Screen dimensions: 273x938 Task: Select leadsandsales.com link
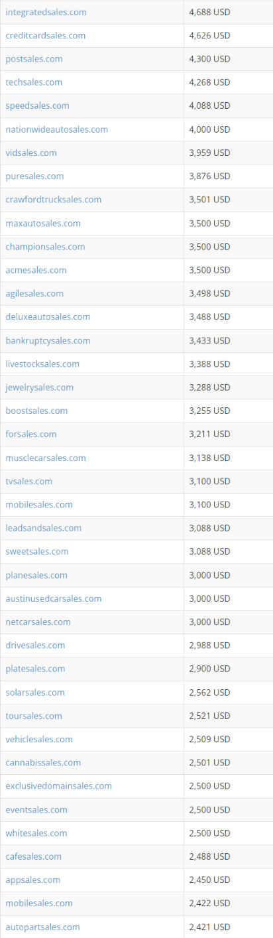43,528
